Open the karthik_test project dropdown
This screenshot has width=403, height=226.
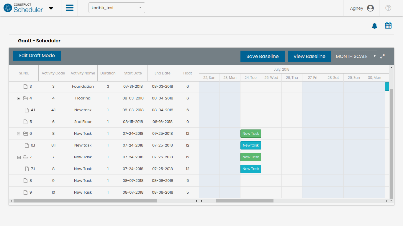[117, 8]
